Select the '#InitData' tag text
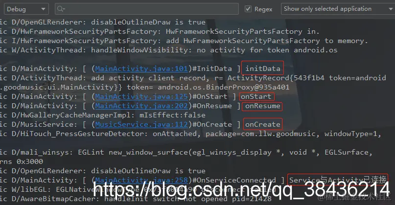 coord(212,68)
